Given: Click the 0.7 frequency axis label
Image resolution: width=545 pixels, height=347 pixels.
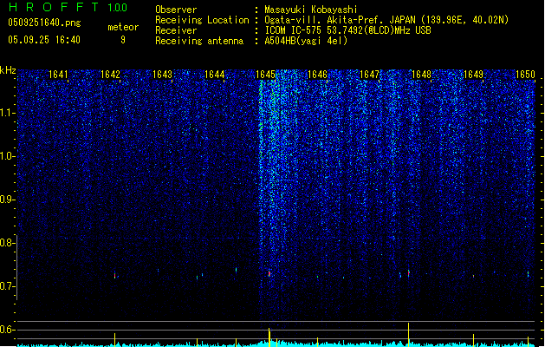Looking at the screenshot, I should tap(7, 286).
